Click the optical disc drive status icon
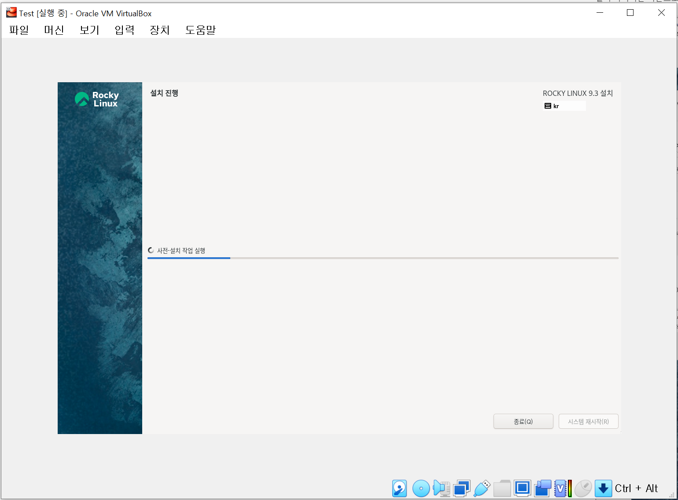 tap(421, 489)
